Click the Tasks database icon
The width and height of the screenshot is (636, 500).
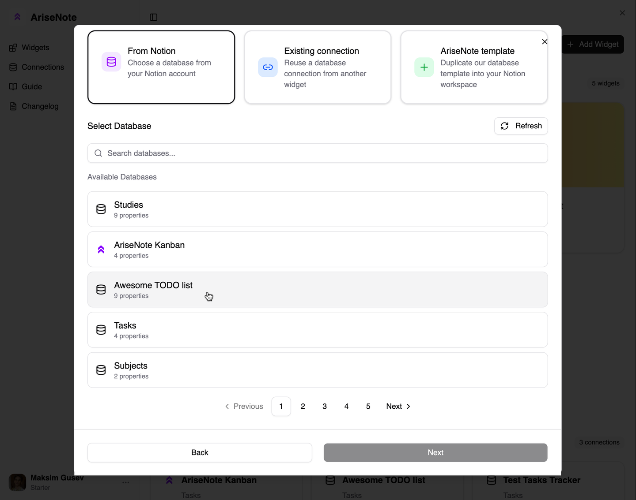[x=101, y=330]
